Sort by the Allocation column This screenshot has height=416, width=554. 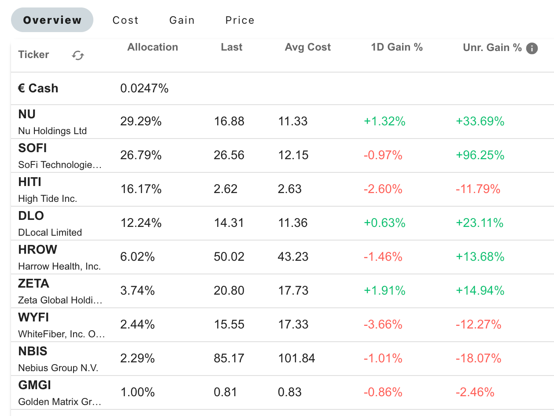[152, 47]
